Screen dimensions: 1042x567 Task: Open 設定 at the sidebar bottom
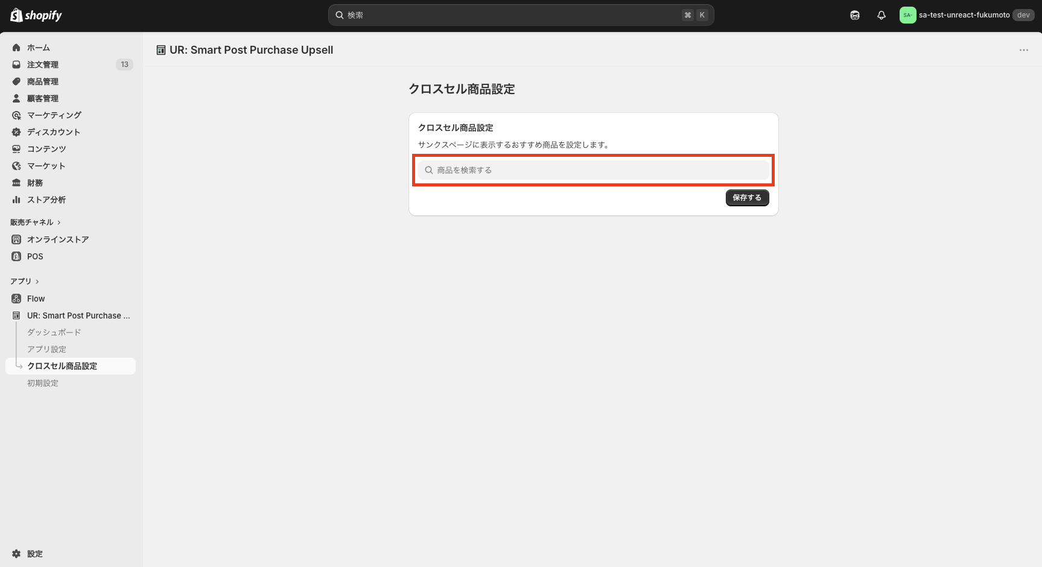click(71, 554)
